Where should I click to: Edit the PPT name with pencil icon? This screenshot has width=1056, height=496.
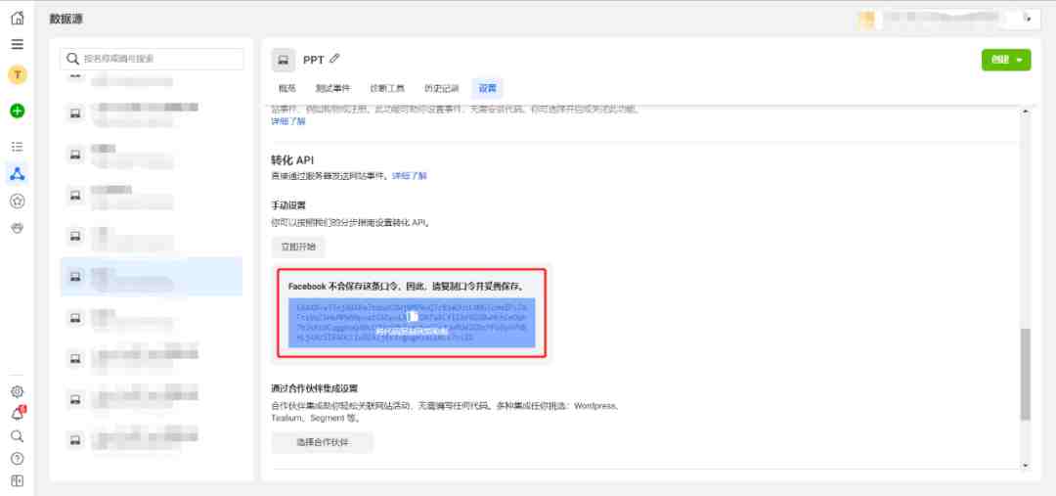click(334, 59)
